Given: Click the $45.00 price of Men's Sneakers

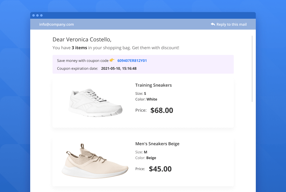Looking at the screenshot, I should click(x=160, y=169).
